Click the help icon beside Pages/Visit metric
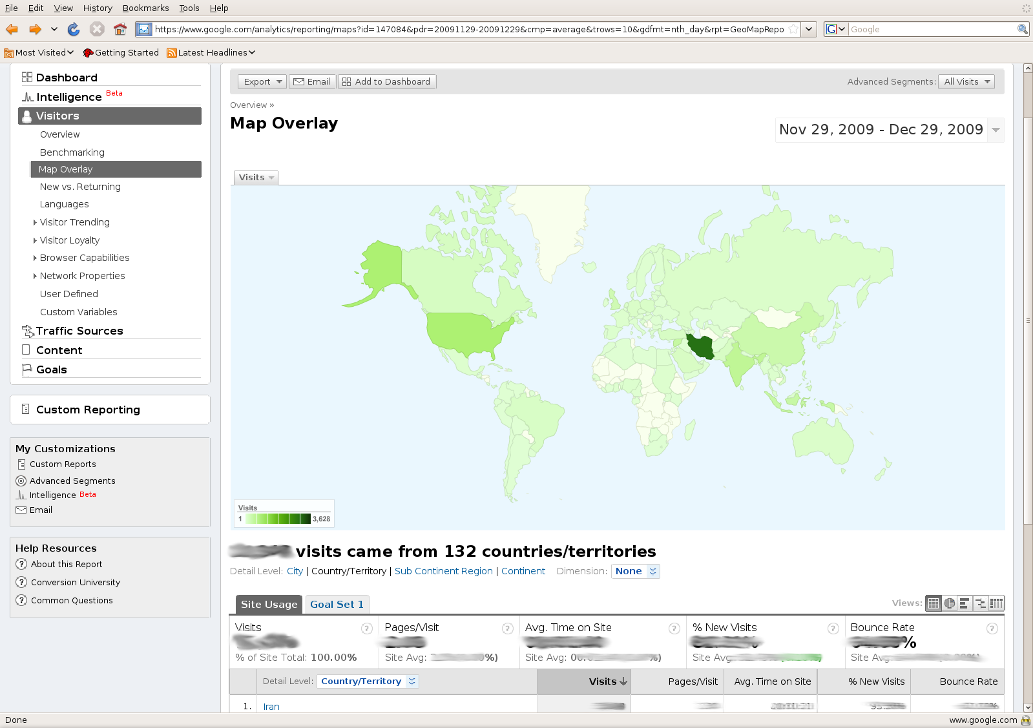This screenshot has height=728, width=1033. pyautogui.click(x=508, y=629)
